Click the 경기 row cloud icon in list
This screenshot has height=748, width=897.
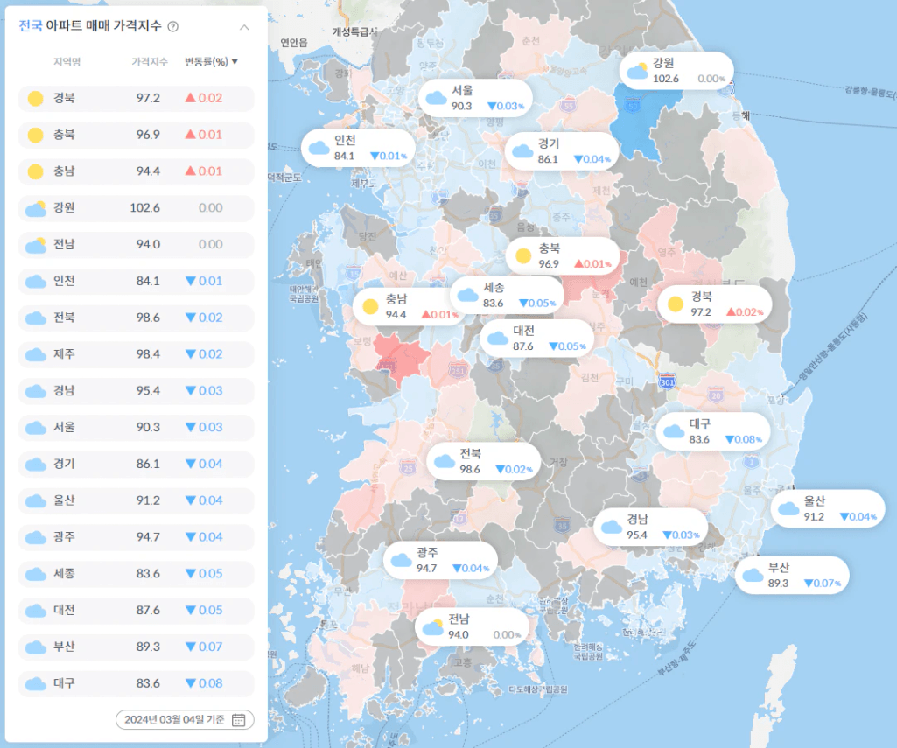36,465
